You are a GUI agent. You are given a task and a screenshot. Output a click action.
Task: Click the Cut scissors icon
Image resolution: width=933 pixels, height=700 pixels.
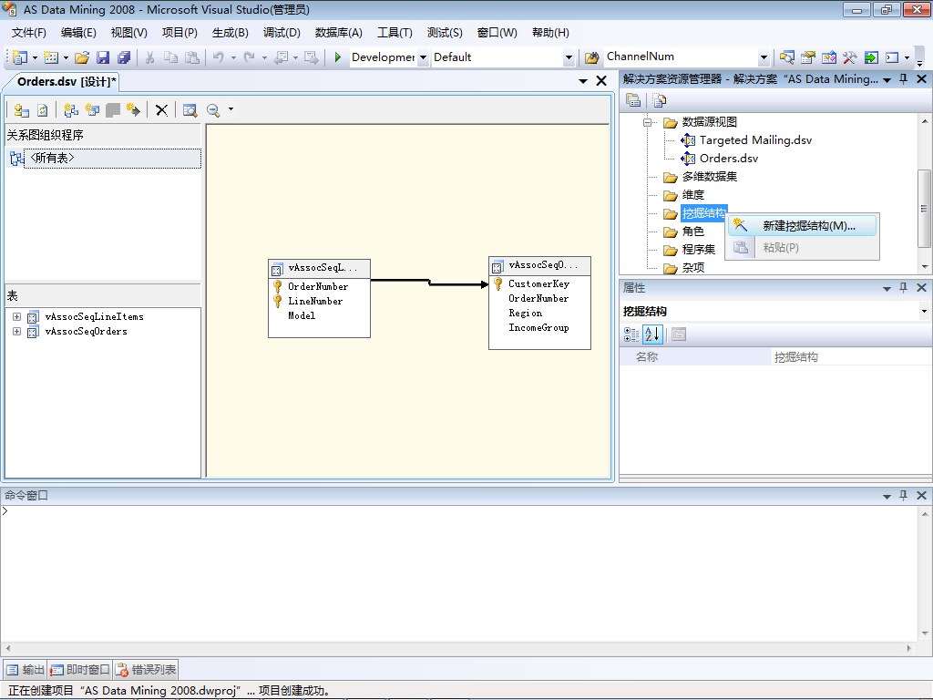coord(150,57)
